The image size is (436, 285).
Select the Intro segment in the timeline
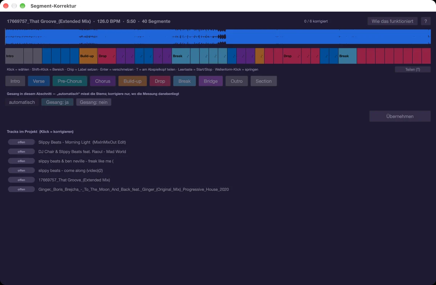coord(14,56)
